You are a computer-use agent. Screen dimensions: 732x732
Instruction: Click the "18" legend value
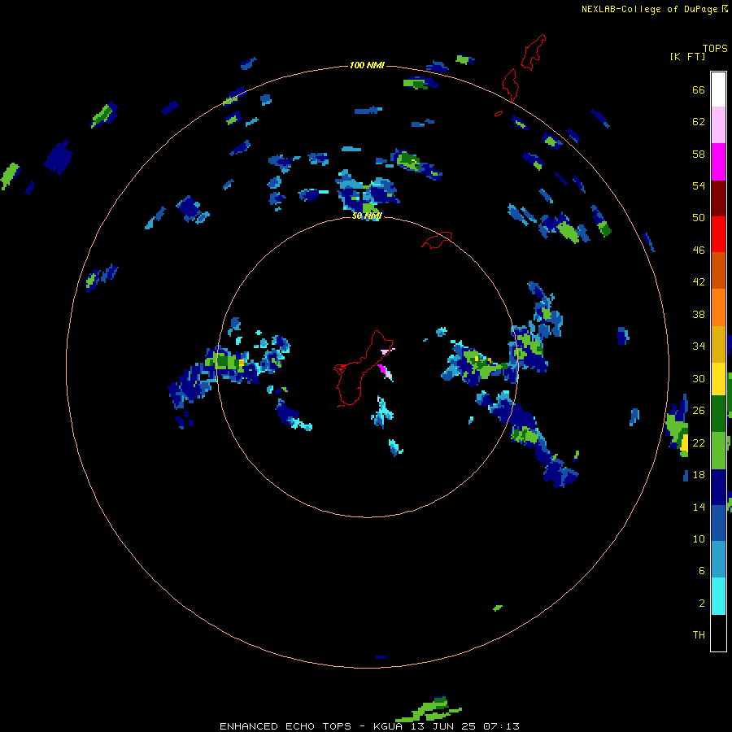tap(699, 475)
